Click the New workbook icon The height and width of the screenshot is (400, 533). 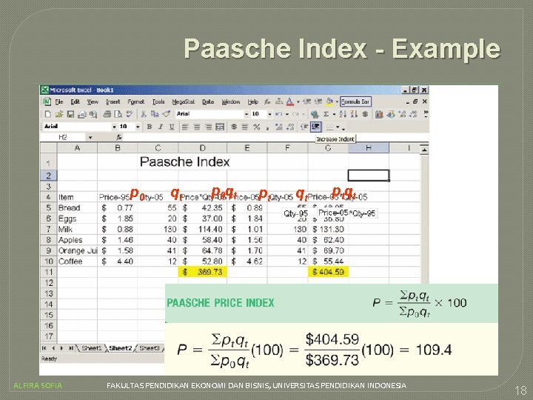point(48,114)
